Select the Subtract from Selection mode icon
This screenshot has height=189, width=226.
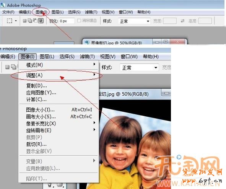click(35, 21)
